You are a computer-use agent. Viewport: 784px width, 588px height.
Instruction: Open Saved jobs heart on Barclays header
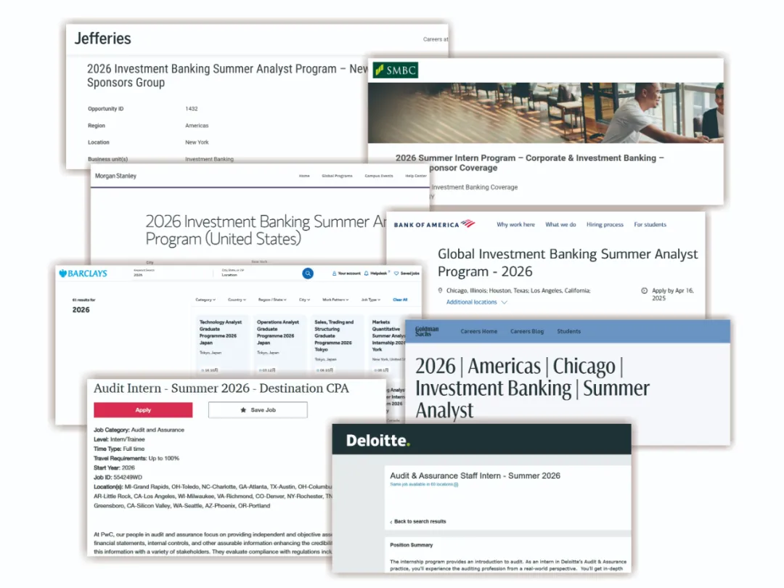[407, 274]
